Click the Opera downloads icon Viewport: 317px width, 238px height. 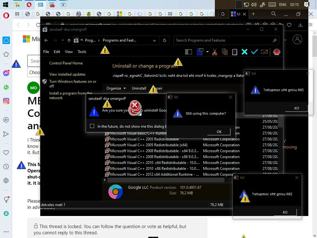click(x=300, y=25)
